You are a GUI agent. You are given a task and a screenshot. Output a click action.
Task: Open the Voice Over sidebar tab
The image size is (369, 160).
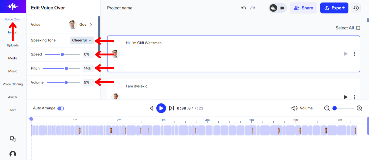point(13,19)
